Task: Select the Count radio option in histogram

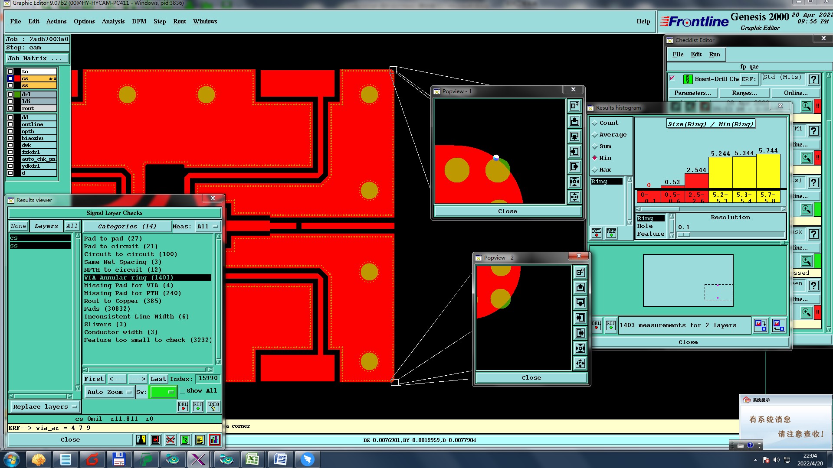Action: point(595,123)
